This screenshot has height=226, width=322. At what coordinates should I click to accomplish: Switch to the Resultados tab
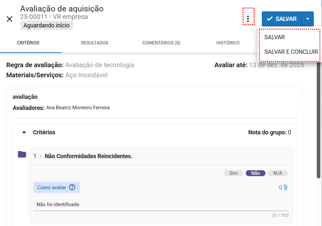point(94,43)
